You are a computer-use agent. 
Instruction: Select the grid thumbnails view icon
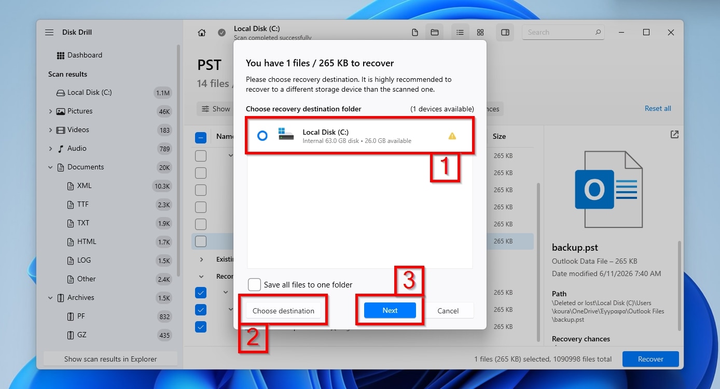pos(480,33)
